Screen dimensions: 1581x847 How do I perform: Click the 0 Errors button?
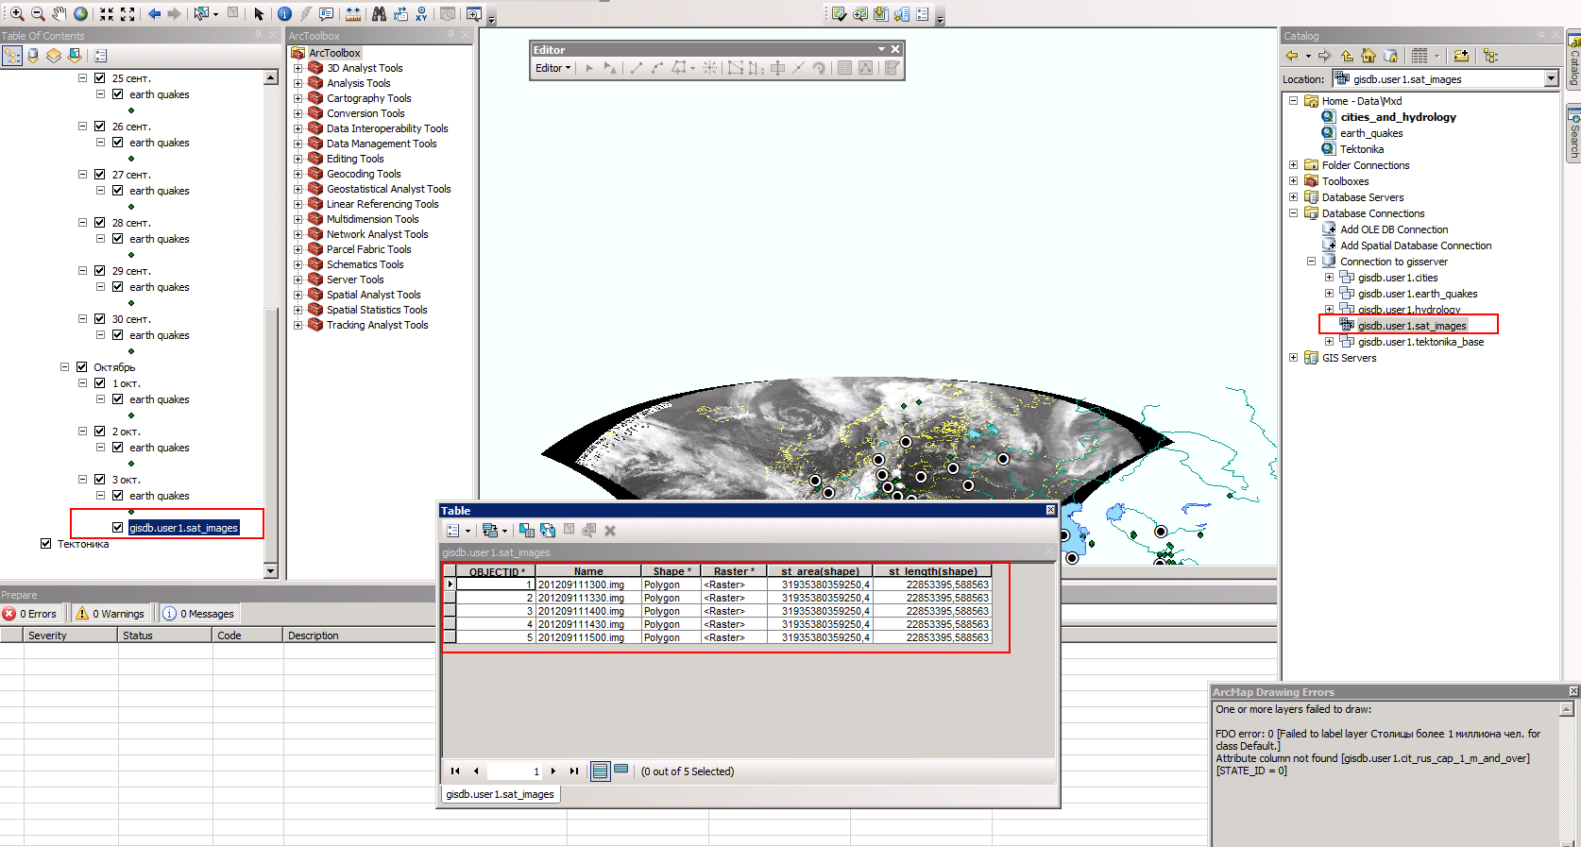(x=31, y=614)
